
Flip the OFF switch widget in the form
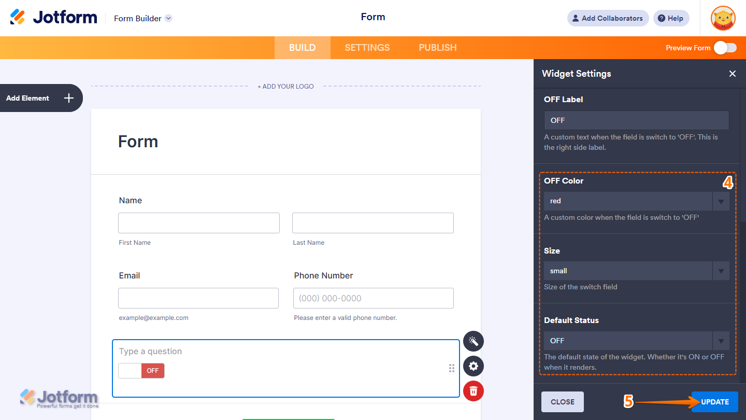pyautogui.click(x=141, y=370)
